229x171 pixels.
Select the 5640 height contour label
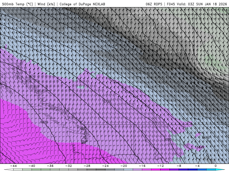coord(200,147)
